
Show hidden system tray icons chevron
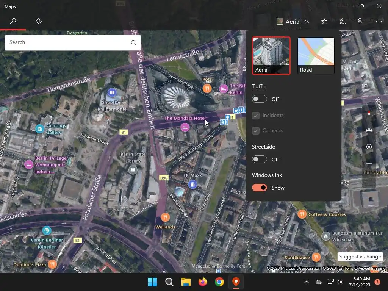point(306,282)
